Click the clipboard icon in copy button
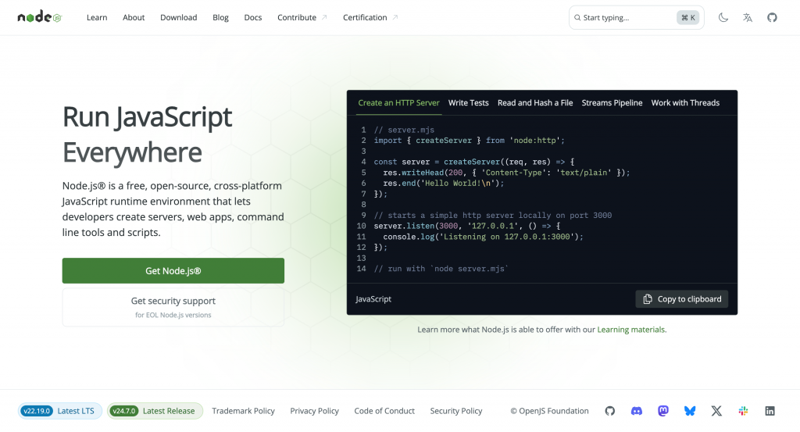 click(648, 299)
